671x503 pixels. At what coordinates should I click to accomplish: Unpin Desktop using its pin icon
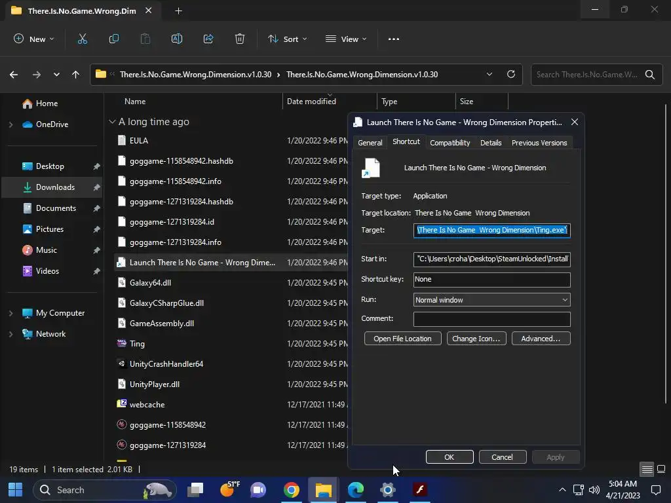pyautogui.click(x=97, y=166)
